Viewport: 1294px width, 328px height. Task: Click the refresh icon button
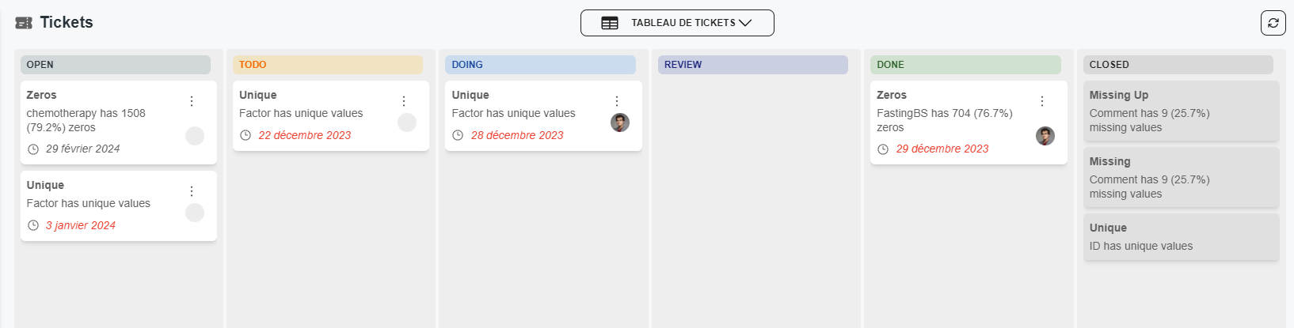[1273, 23]
